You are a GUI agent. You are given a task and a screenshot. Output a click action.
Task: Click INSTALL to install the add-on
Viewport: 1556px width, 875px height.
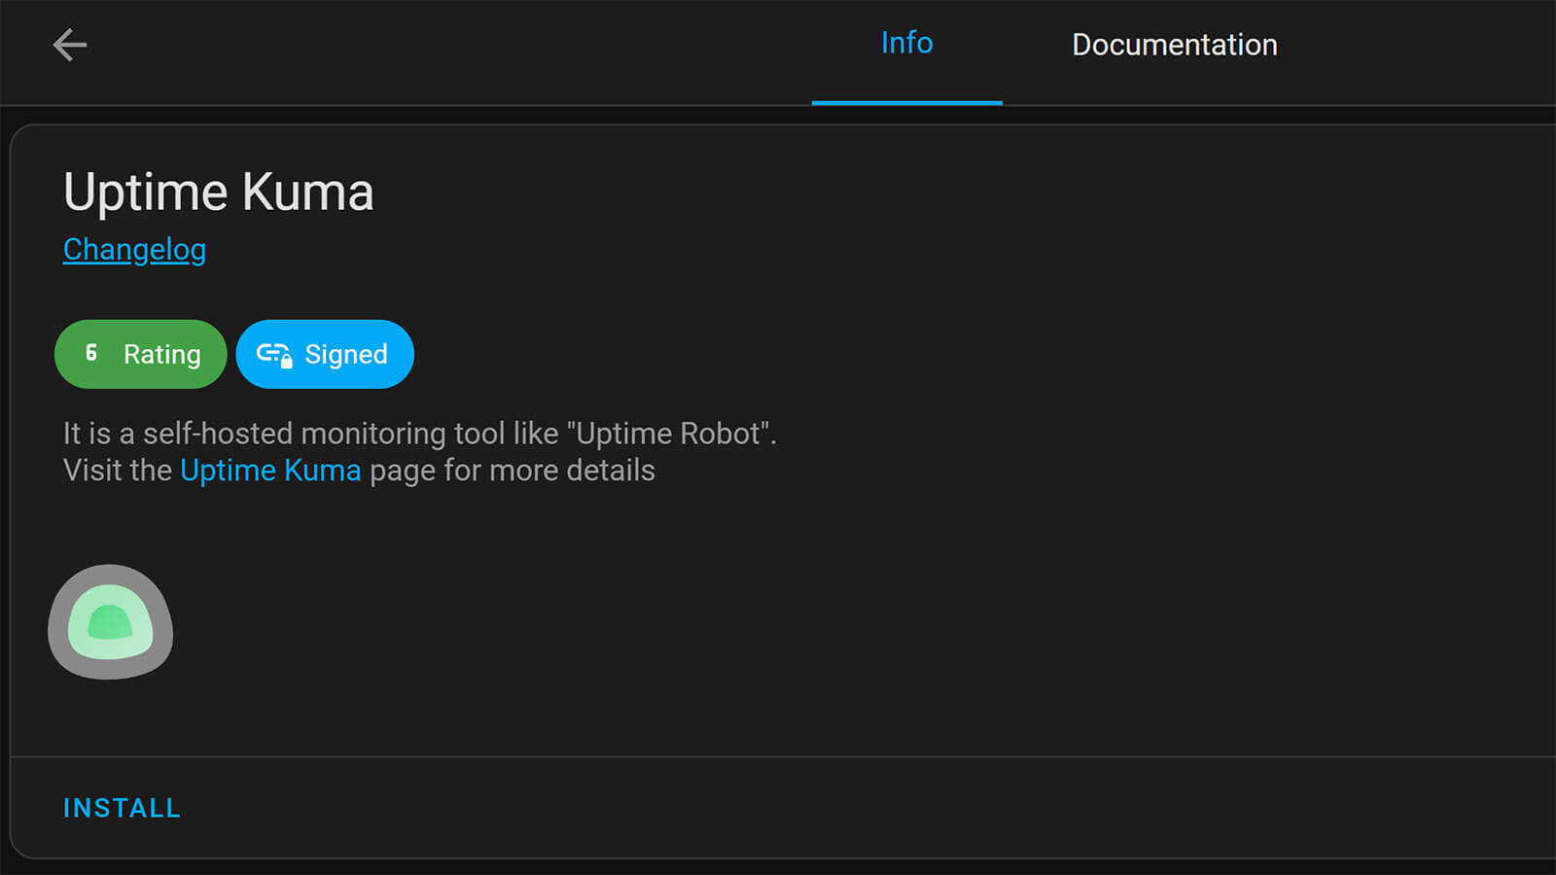point(121,807)
